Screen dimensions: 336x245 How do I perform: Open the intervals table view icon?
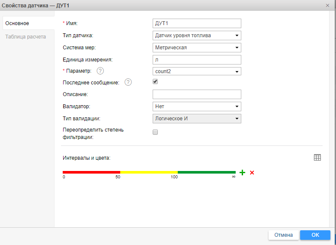point(317,158)
